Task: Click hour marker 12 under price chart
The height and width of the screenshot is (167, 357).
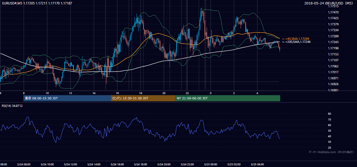Action: tap(70, 93)
